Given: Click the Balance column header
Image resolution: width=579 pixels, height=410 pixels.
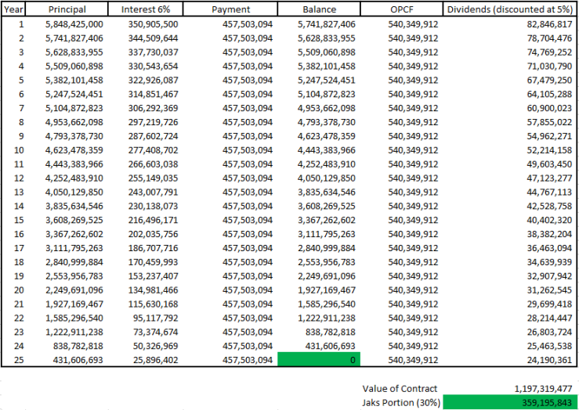Looking at the screenshot, I should 319,9.
